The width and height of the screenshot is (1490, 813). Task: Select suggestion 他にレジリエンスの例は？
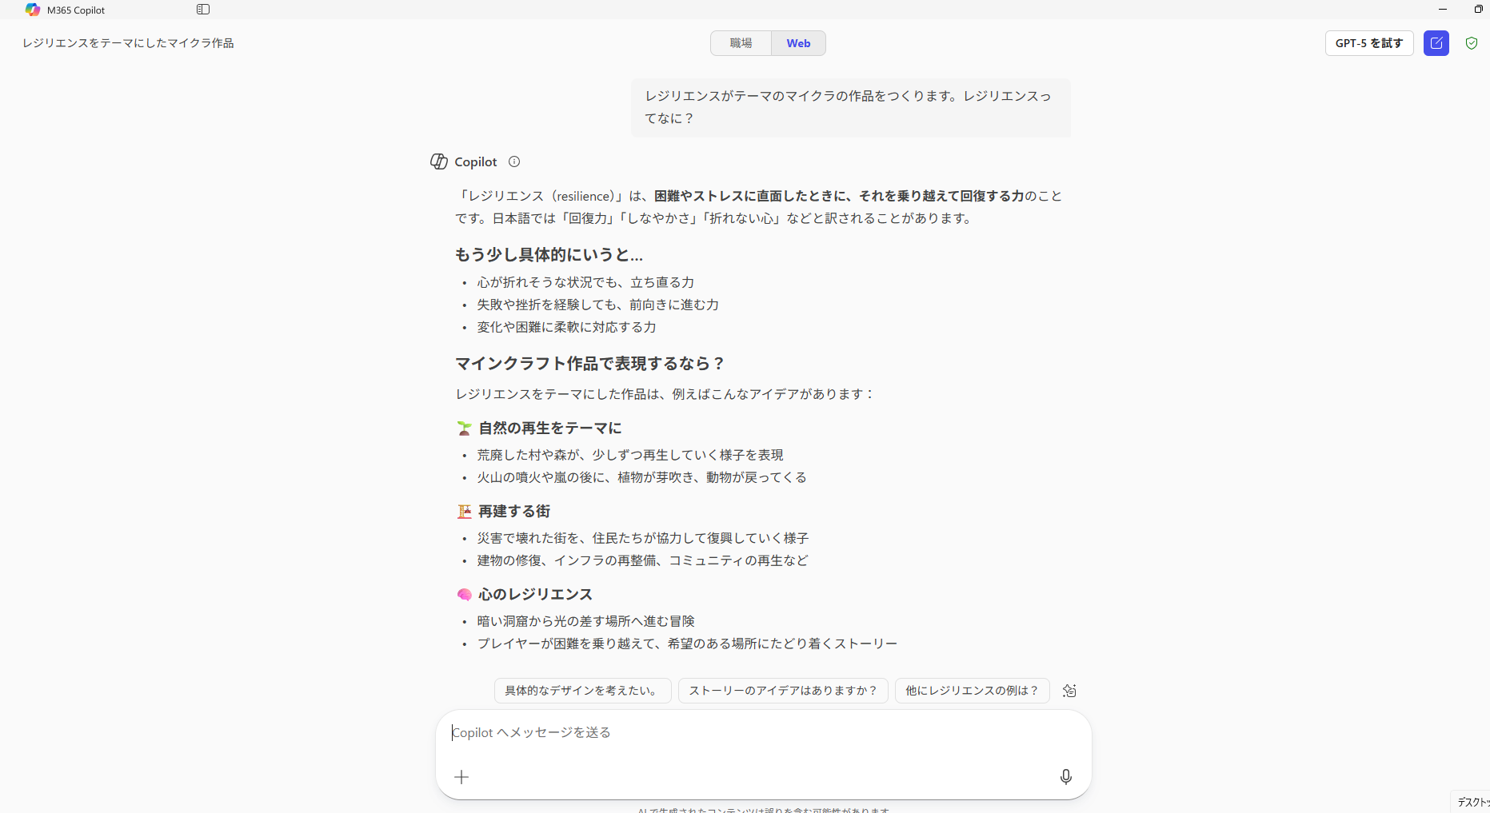[x=972, y=691]
